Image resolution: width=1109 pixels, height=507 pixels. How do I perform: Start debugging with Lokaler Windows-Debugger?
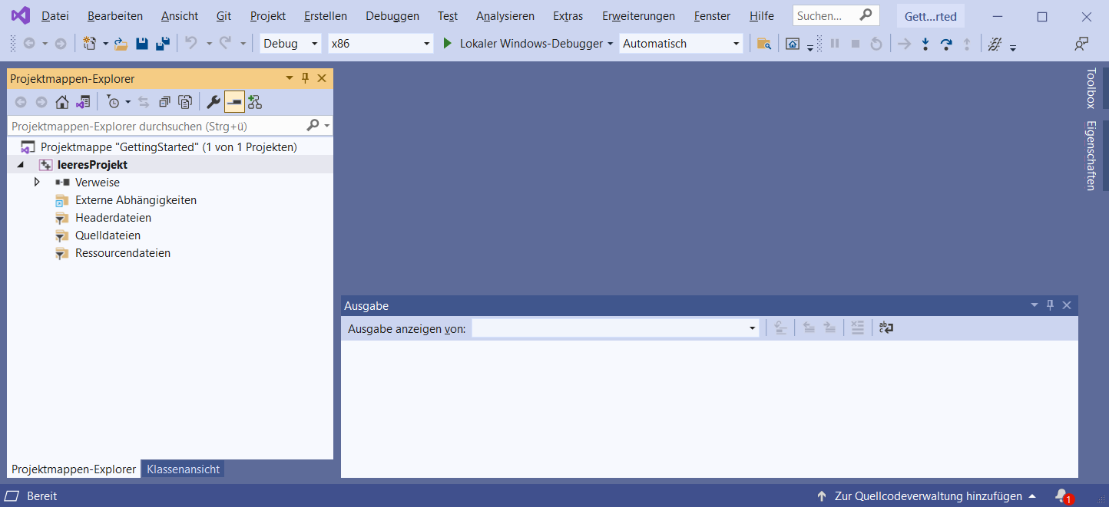pyautogui.click(x=528, y=44)
